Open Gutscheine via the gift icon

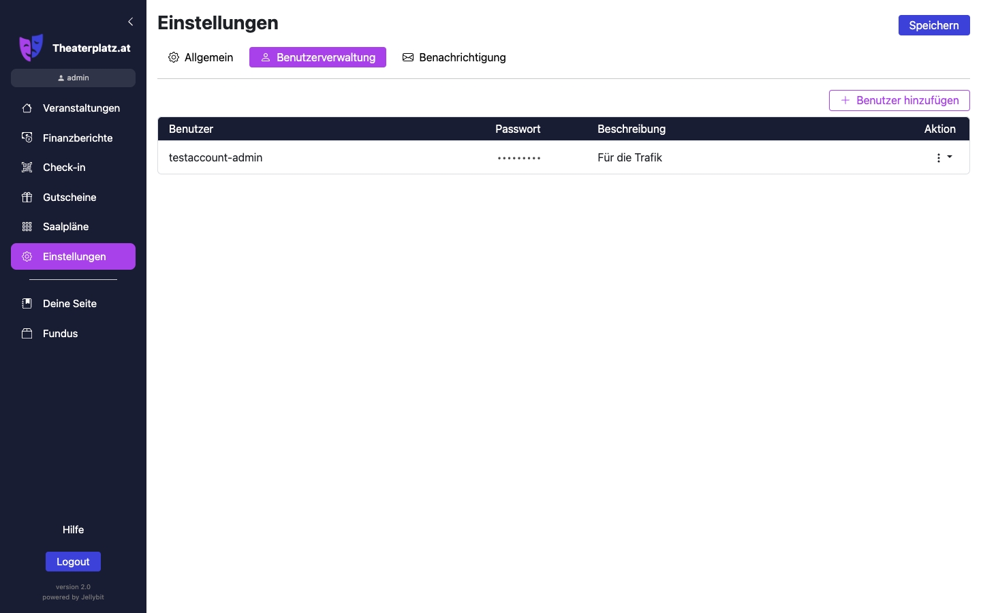(x=27, y=198)
